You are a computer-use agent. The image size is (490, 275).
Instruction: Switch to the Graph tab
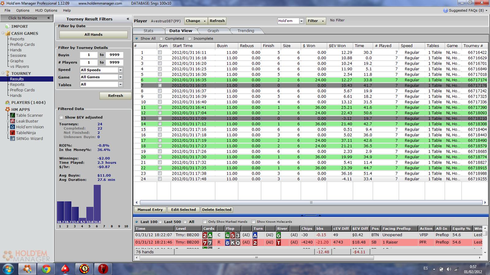click(x=213, y=31)
